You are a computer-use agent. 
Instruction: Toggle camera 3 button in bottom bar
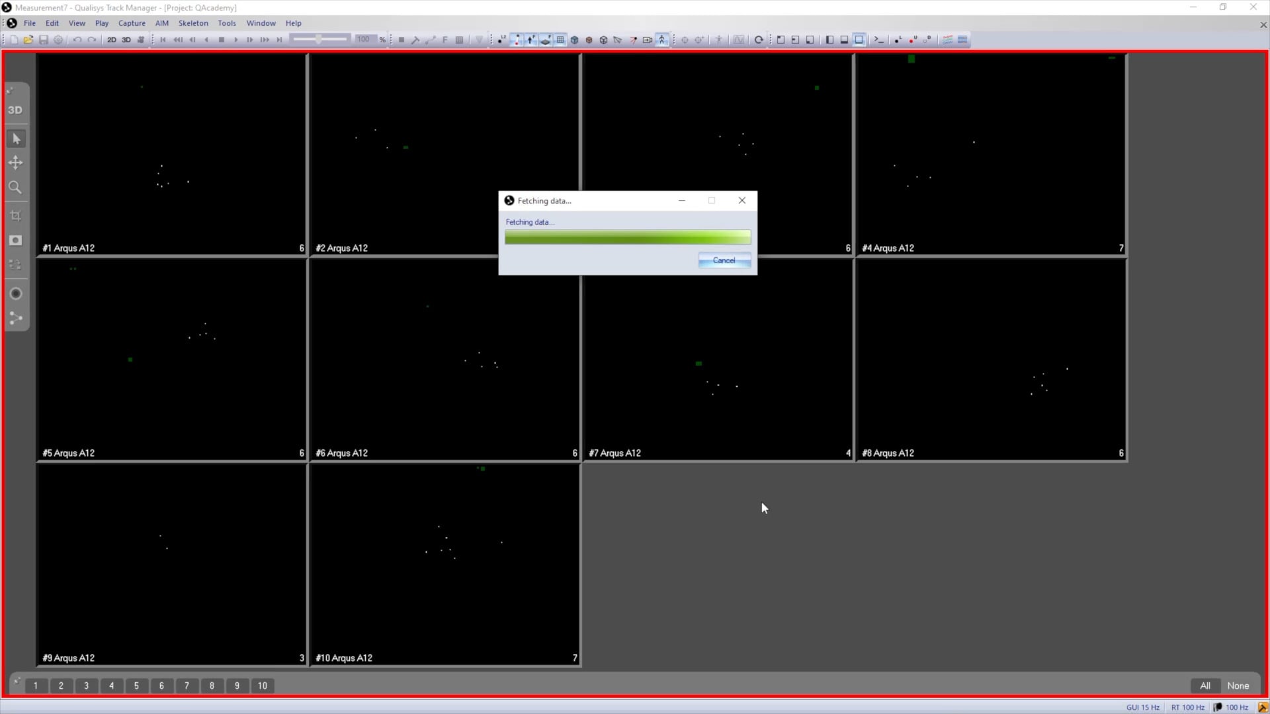click(x=86, y=686)
